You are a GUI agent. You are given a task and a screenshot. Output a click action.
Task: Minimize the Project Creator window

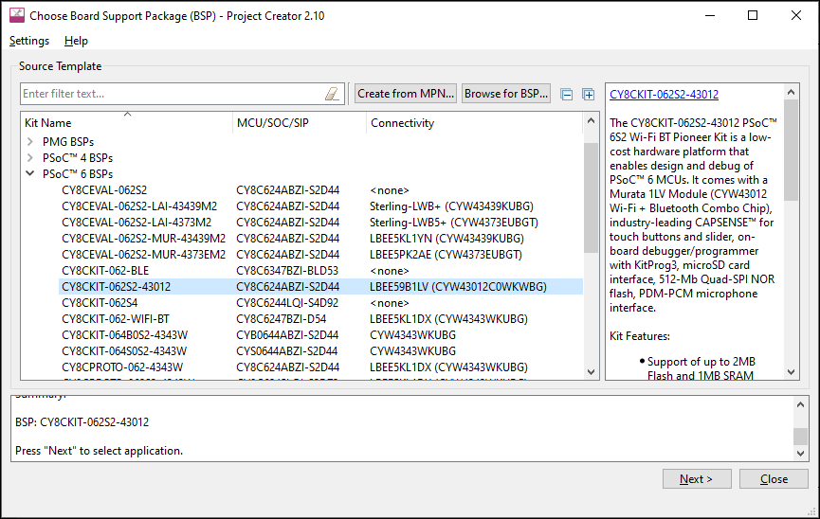tap(710, 16)
